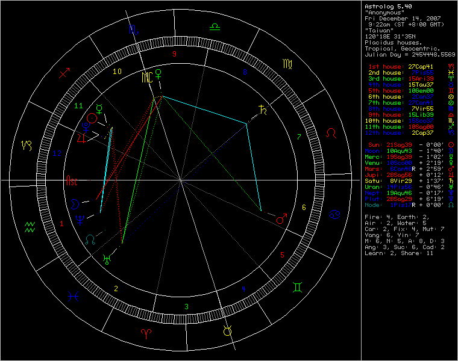458x361 pixels.
Task: Click the 'Julian Day = 2454448.5569' line
Action: 410,55
